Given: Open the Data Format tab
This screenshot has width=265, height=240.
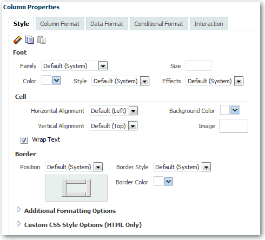Looking at the screenshot, I should click(x=107, y=24).
